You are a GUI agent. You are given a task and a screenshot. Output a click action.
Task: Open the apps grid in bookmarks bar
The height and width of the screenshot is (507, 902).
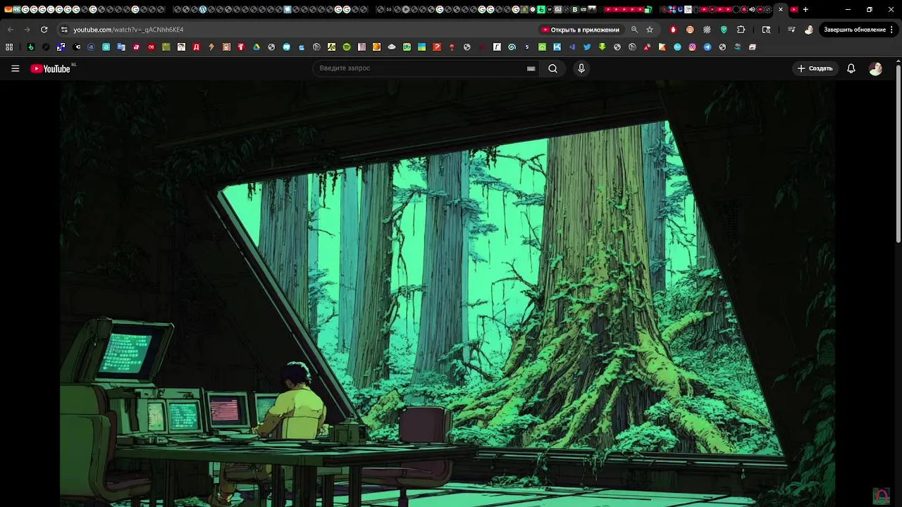pos(9,47)
